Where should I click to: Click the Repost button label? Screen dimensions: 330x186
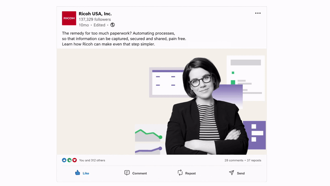[190, 173]
